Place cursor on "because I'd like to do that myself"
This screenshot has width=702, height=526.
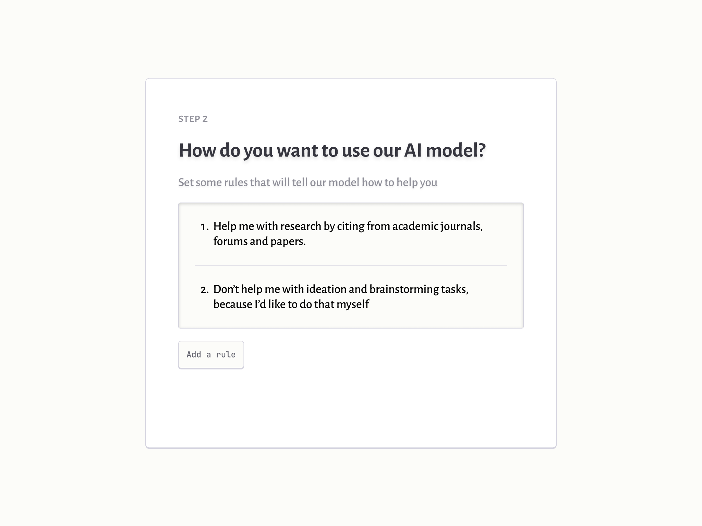[x=291, y=304]
